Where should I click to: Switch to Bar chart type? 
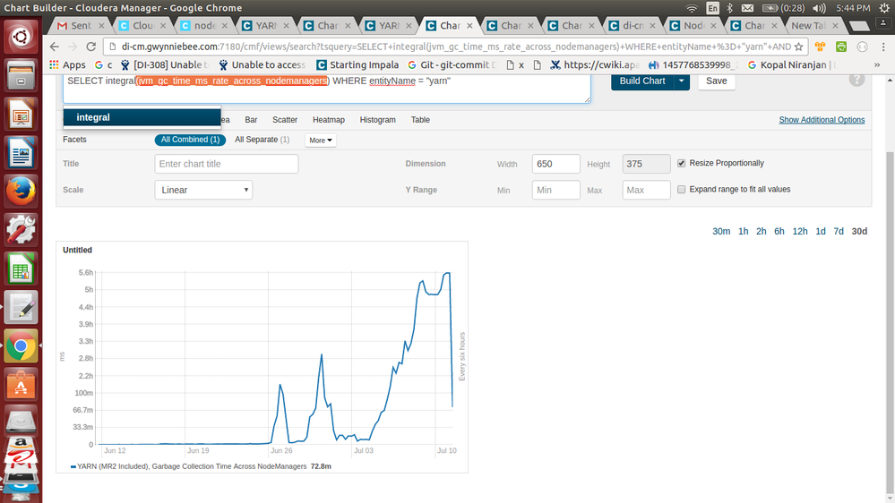tap(251, 120)
